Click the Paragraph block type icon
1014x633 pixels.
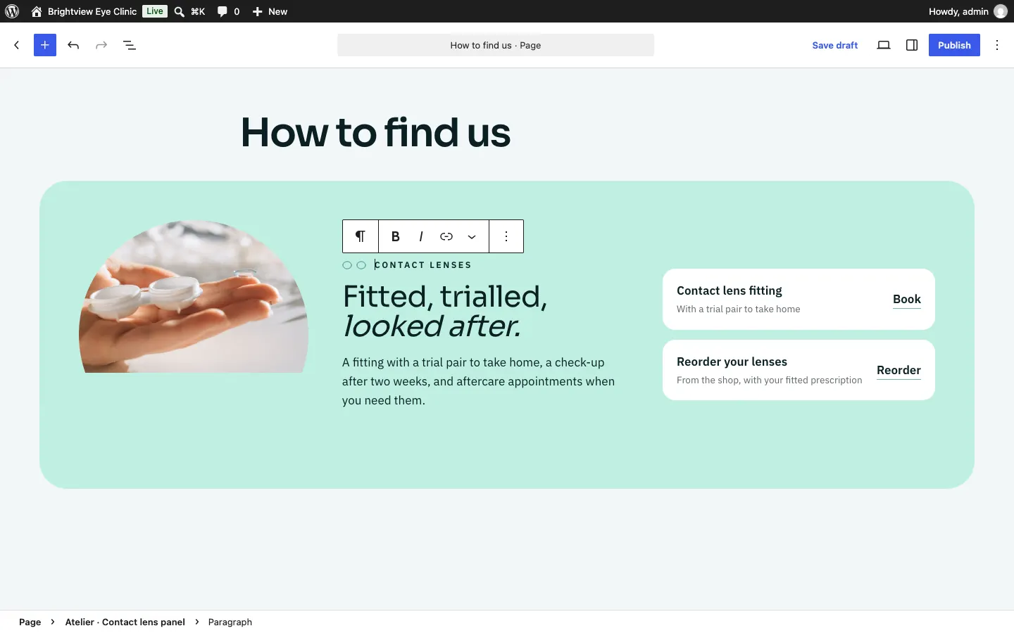361,236
